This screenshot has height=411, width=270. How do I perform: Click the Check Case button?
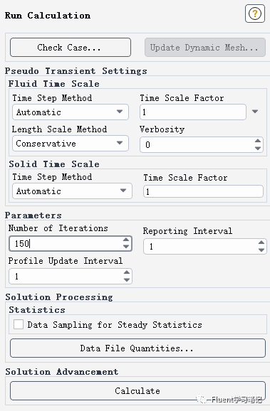click(x=71, y=48)
